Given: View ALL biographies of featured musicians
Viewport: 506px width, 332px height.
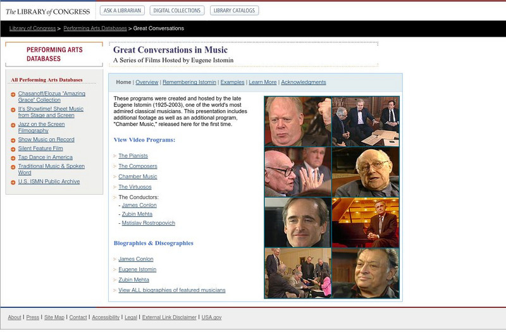Looking at the screenshot, I should [172, 290].
